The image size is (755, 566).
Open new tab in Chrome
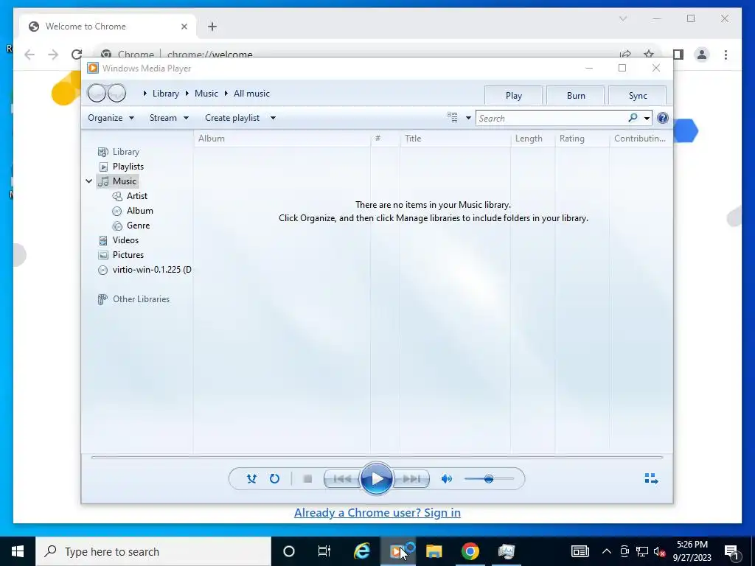click(x=212, y=27)
